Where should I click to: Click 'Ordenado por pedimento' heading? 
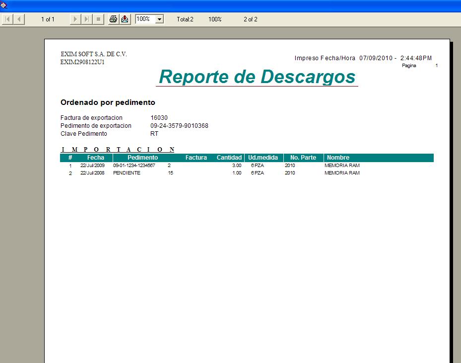[x=108, y=102]
